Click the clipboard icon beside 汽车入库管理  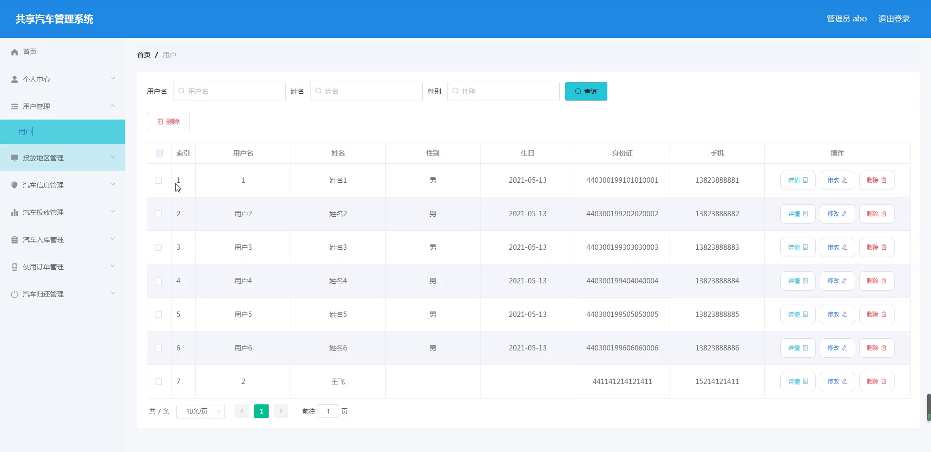point(15,240)
